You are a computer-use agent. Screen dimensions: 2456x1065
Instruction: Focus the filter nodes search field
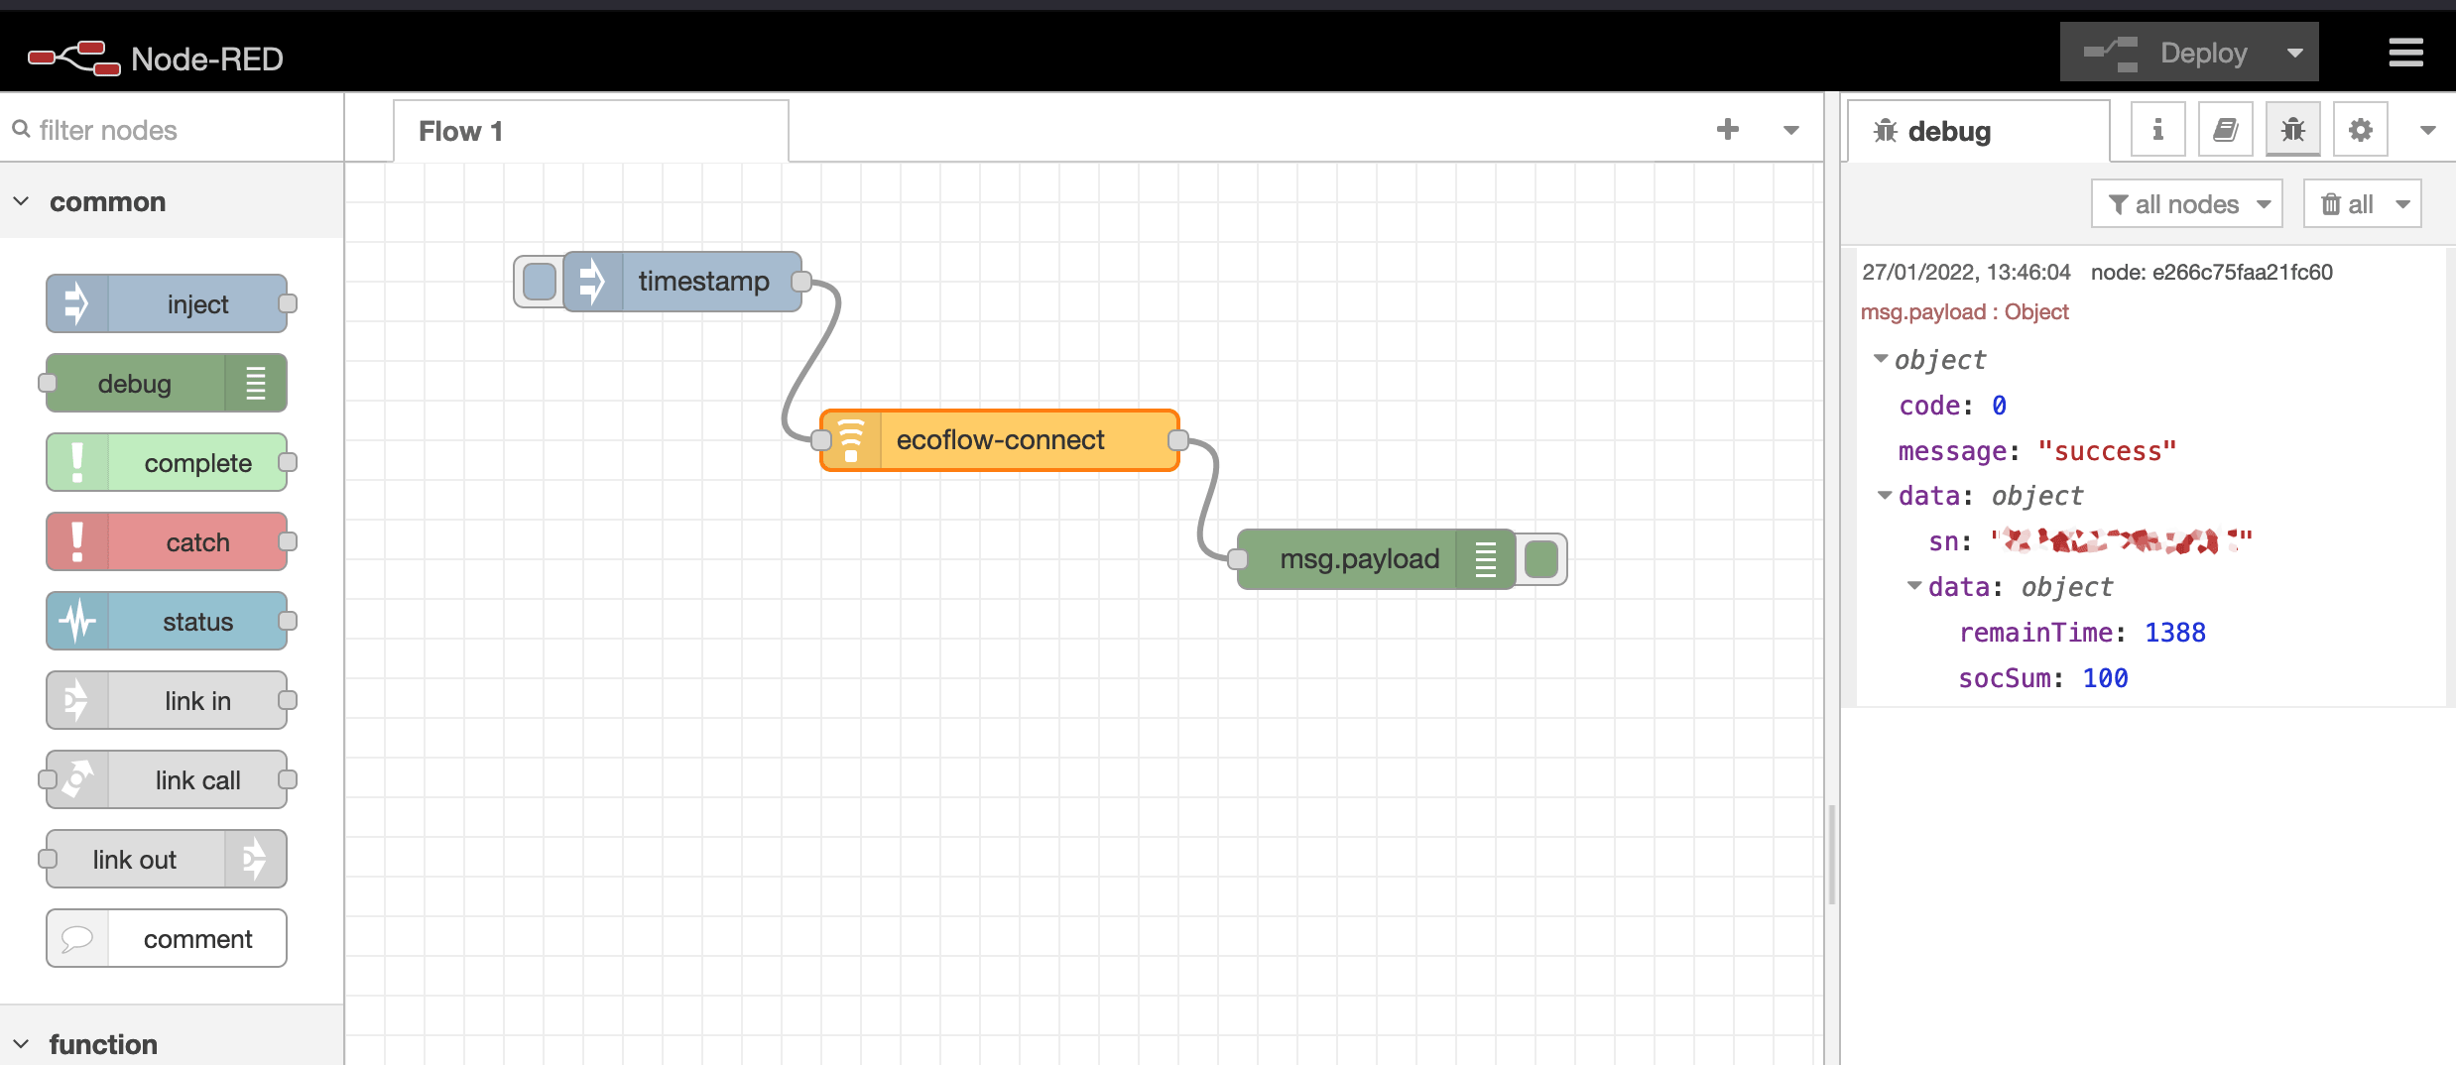click(x=173, y=130)
